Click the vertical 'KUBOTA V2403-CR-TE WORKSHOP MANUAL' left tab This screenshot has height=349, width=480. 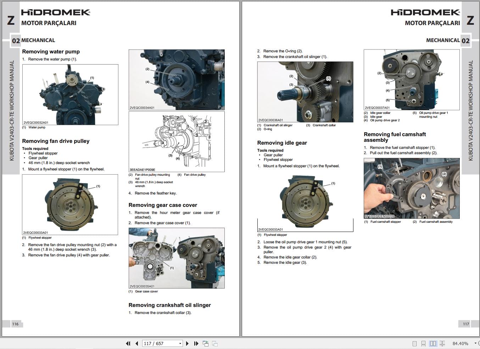click(11, 110)
